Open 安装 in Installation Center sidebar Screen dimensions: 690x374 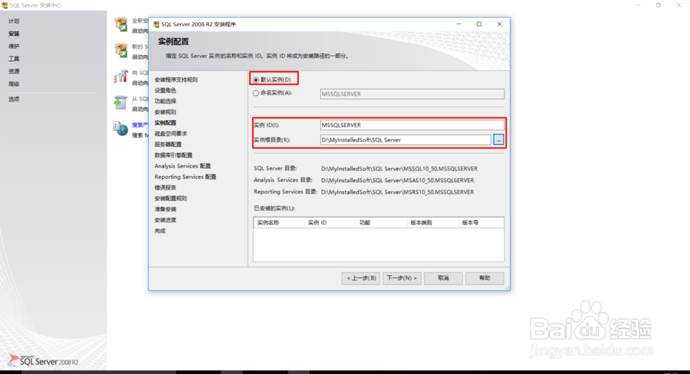point(14,33)
